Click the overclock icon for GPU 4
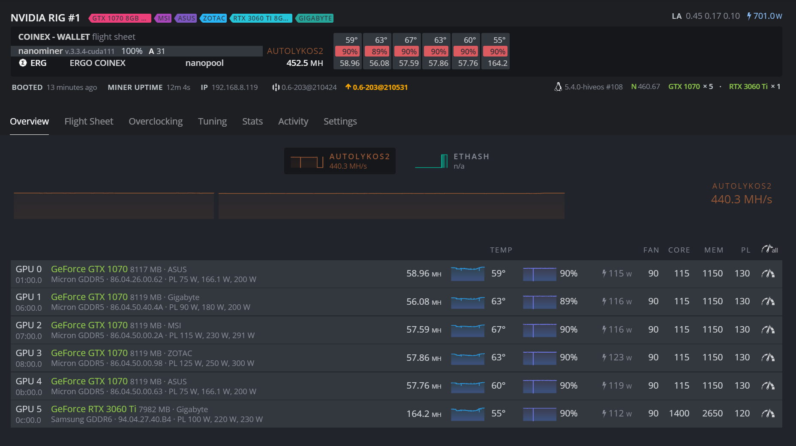Image resolution: width=796 pixels, height=446 pixels. pos(768,386)
